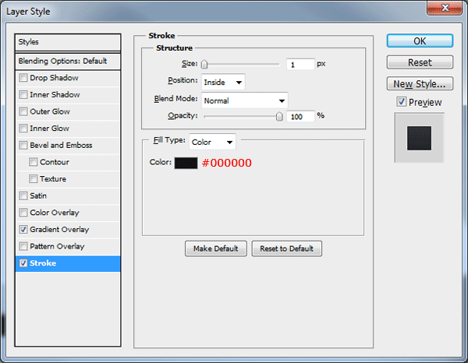468x363 pixels.
Task: Open the Gradient Overlay label settings
Action: (59, 230)
